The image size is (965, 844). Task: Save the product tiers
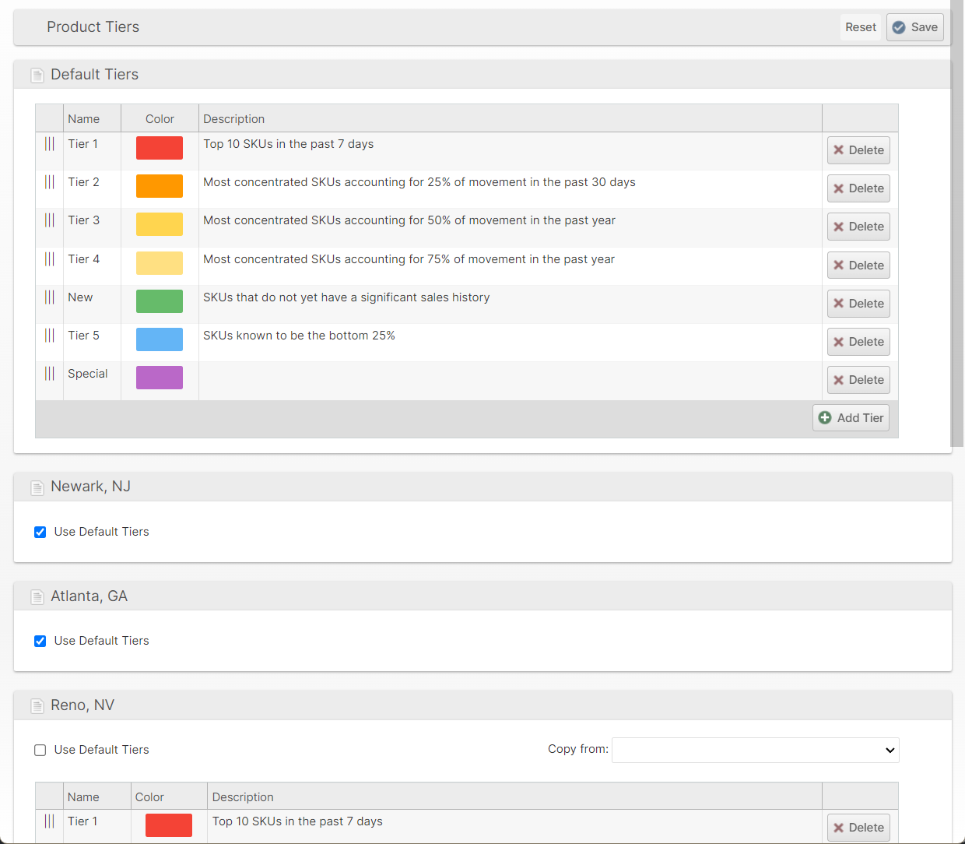pyautogui.click(x=914, y=27)
